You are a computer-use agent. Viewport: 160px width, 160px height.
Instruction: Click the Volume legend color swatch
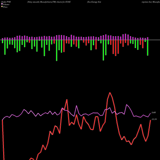pyautogui.click(x=2, y=4)
